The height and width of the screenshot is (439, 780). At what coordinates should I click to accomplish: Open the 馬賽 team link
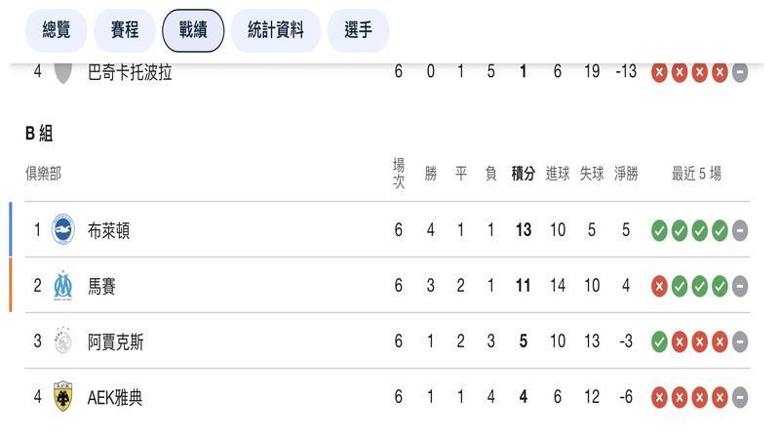[101, 286]
